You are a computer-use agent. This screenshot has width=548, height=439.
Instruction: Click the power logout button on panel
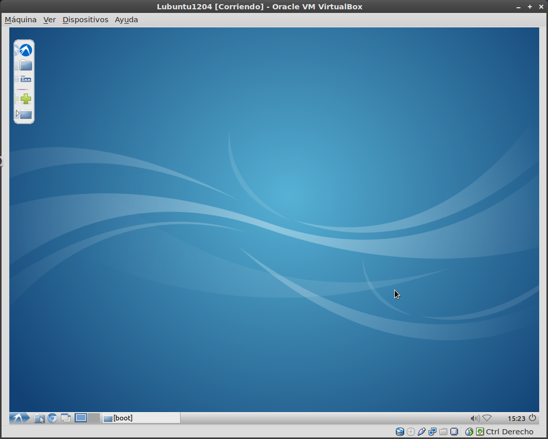(532, 418)
